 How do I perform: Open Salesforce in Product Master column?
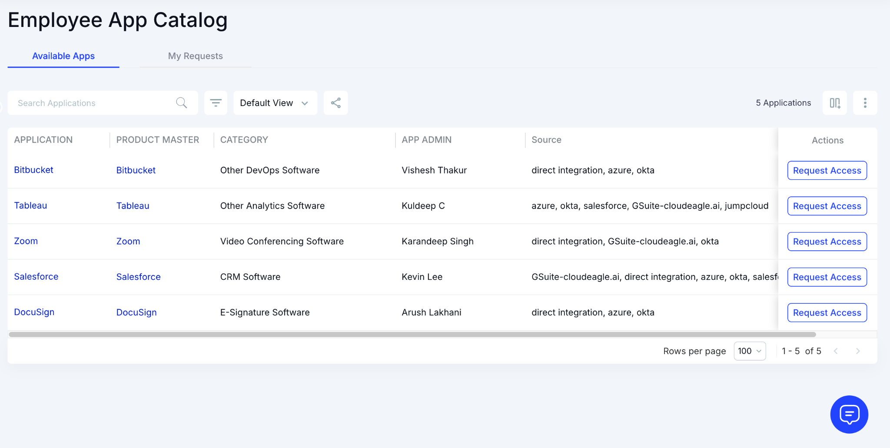tap(138, 277)
